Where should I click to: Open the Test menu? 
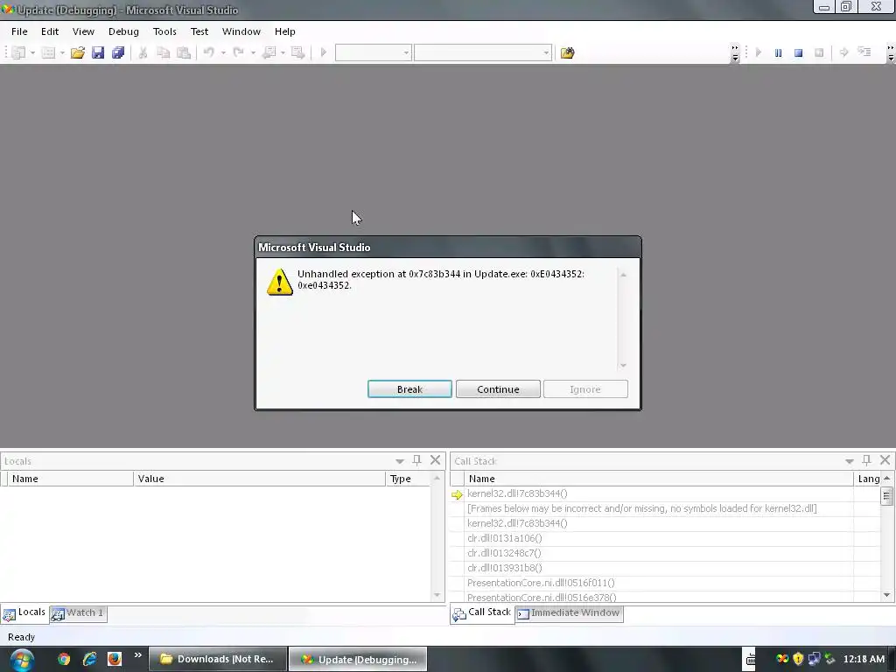[x=199, y=31]
